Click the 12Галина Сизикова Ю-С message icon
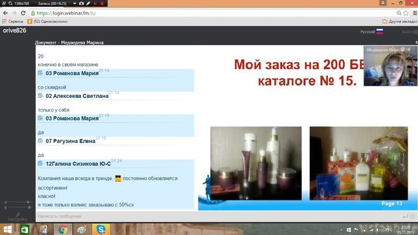 (x=40, y=163)
